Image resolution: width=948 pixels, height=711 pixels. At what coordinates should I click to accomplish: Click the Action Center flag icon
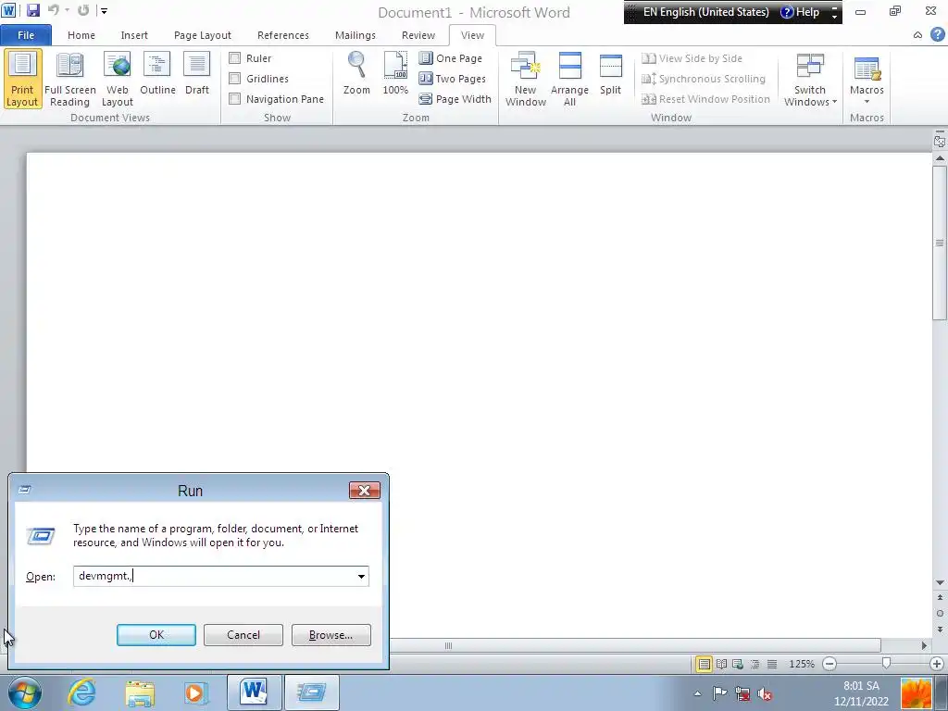(x=719, y=694)
